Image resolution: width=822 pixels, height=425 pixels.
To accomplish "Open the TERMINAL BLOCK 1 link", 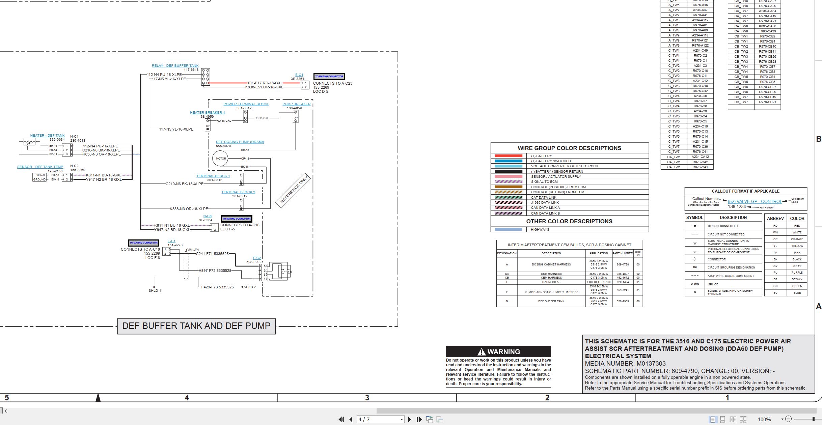I will pos(213,176).
